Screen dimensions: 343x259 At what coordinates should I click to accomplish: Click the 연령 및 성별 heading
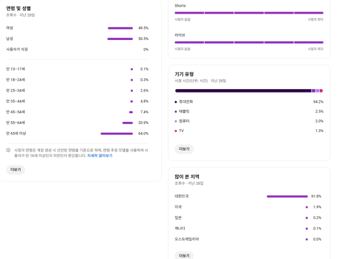18,9
